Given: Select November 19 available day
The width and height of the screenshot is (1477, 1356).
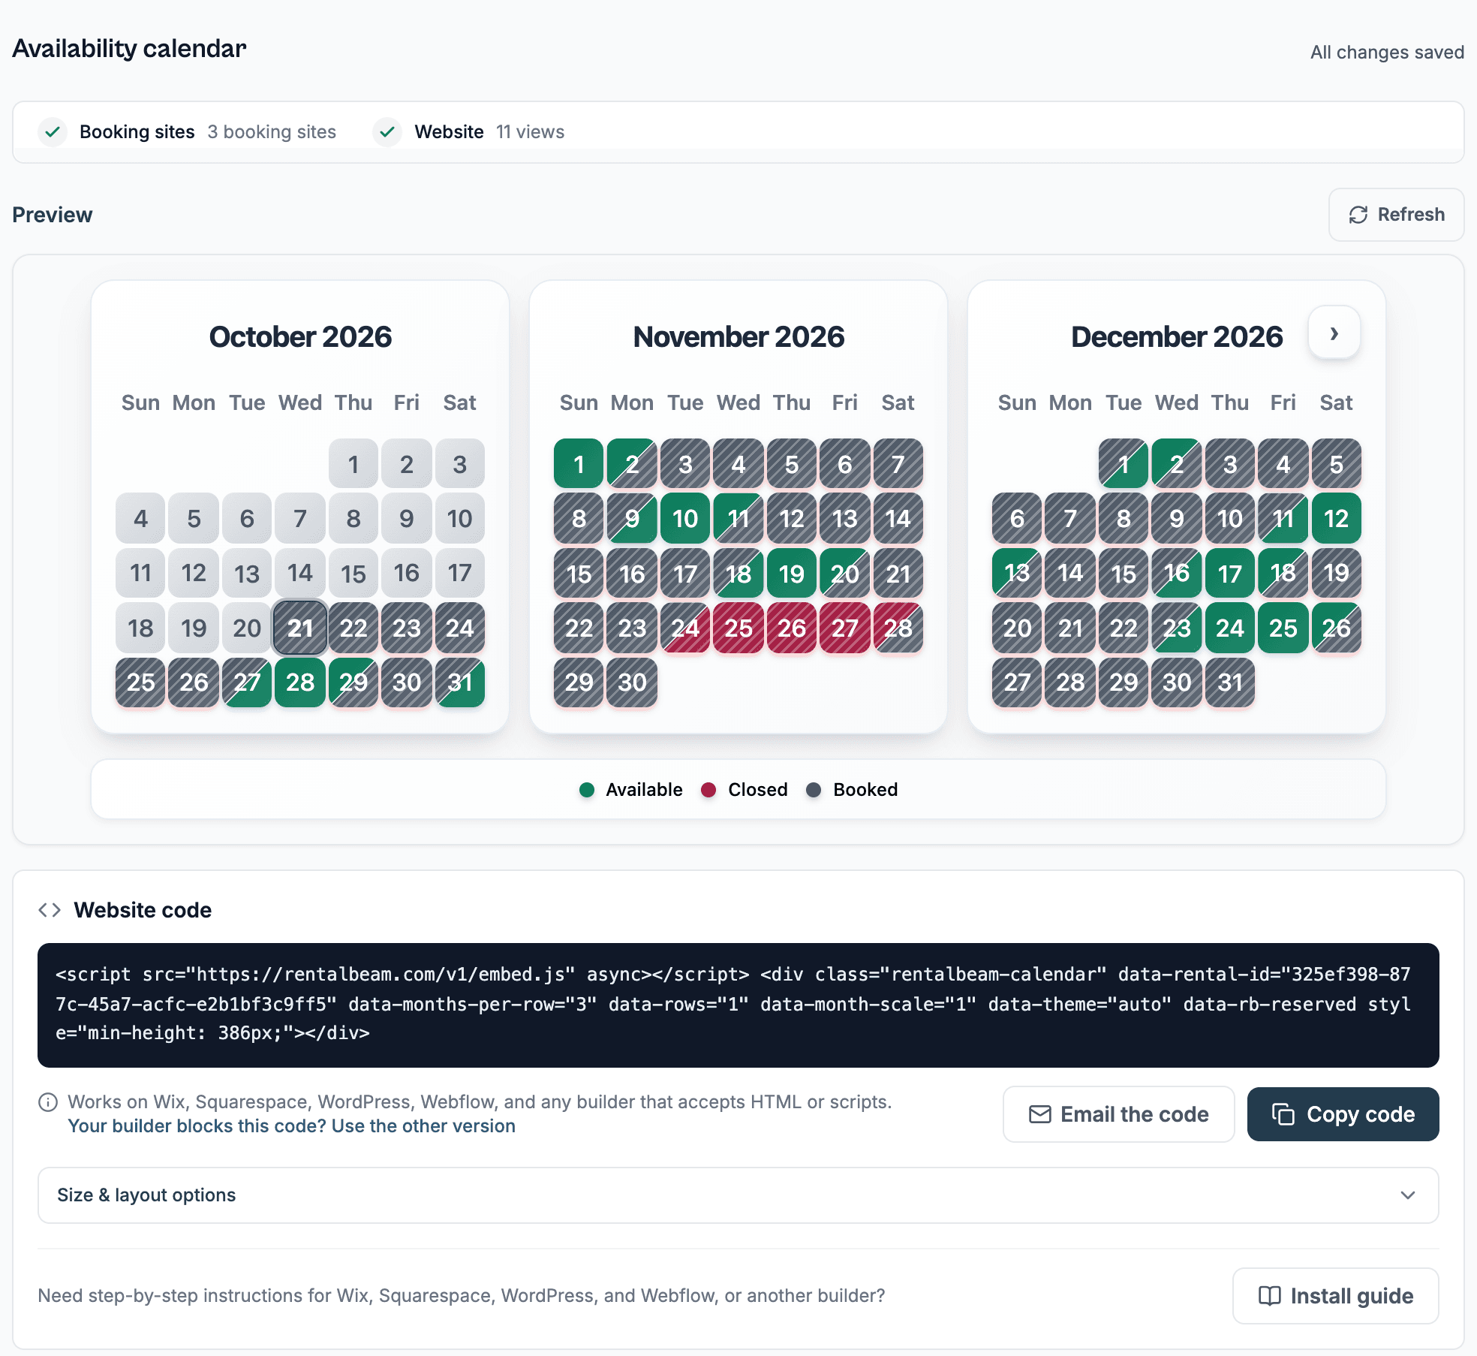Looking at the screenshot, I should point(792,574).
